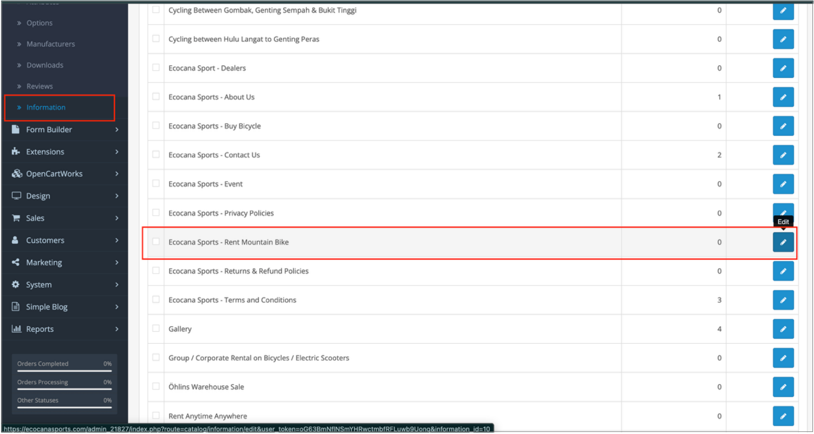Open the Marketing sidebar menu
This screenshot has width=814, height=434.
pyautogui.click(x=44, y=262)
